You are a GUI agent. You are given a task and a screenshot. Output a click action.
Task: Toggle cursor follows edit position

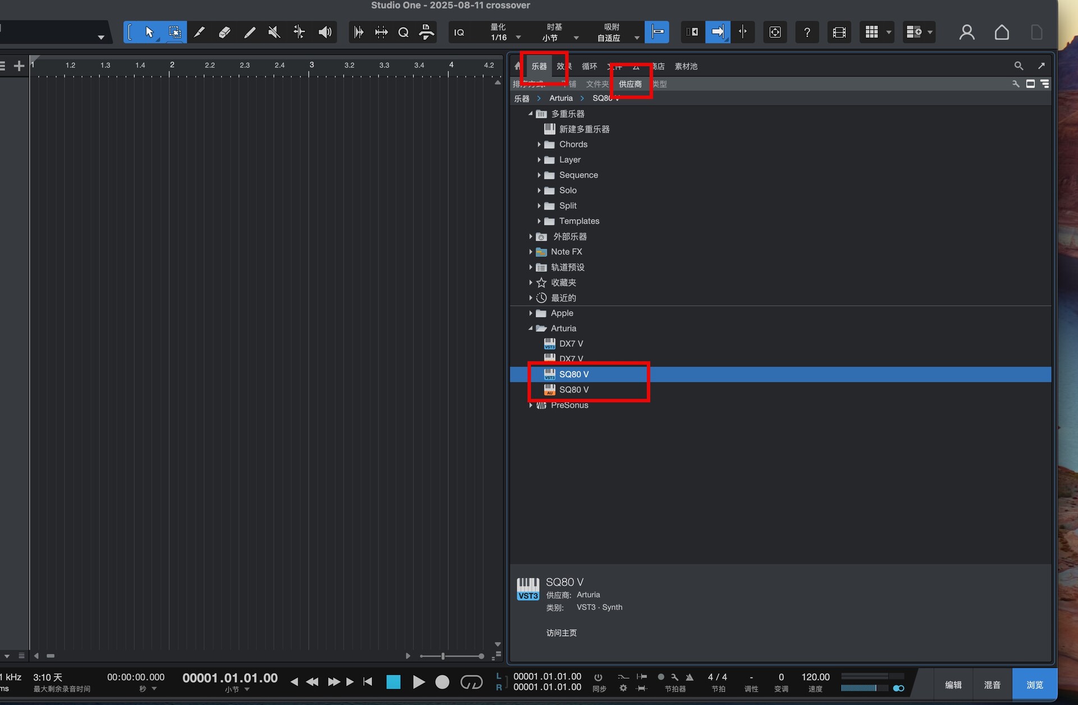click(743, 32)
